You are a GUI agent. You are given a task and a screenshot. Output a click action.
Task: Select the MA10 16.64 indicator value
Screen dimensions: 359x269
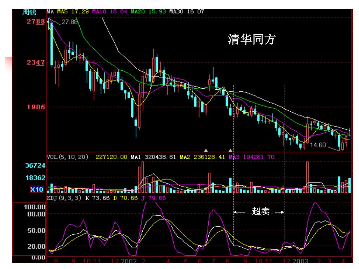click(110, 12)
